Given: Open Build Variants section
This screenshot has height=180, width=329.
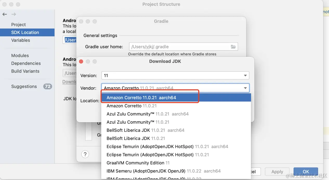Looking at the screenshot, I should [25, 71].
